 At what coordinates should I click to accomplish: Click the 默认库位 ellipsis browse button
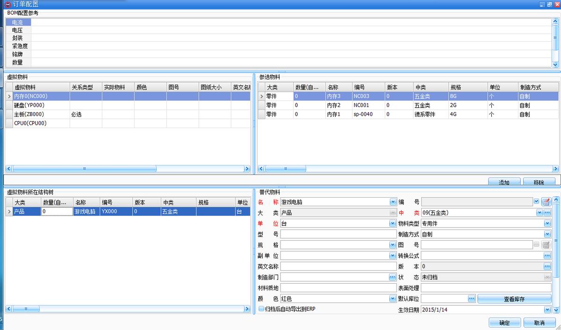(x=471, y=298)
